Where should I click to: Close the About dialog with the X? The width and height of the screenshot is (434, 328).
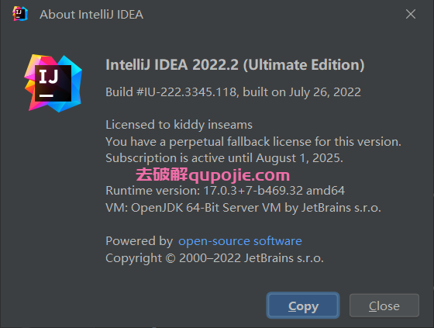[411, 14]
